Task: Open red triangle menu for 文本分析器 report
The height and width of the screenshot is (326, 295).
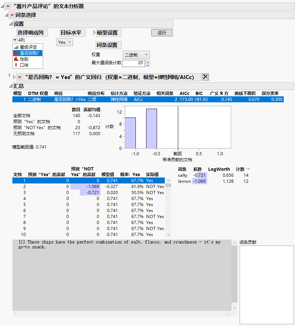Action: [8, 6]
